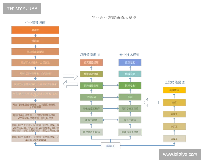The height and width of the screenshot is (163, 204).
Task: Click the topmost orange 局正职 box
Action: click(35, 30)
